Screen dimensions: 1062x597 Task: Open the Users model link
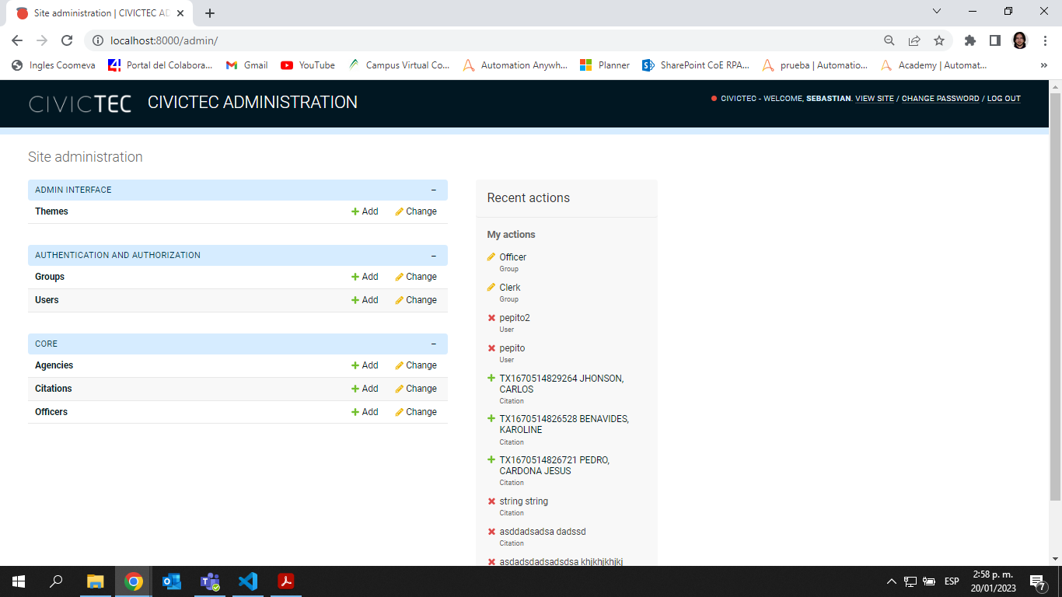pos(47,300)
